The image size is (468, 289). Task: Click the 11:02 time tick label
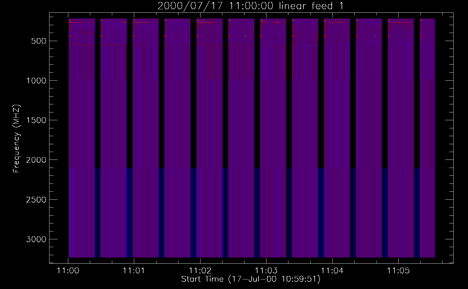tap(200, 271)
